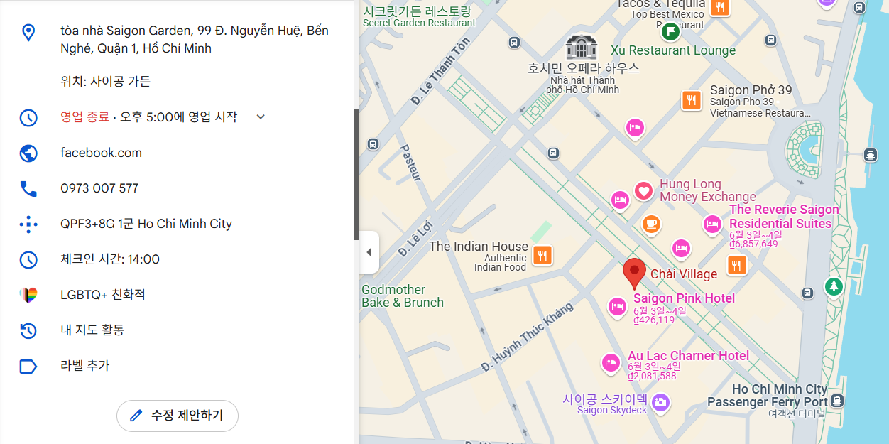Click the orange coffee cup cafe marker
This screenshot has height=444, width=889.
coord(651,224)
